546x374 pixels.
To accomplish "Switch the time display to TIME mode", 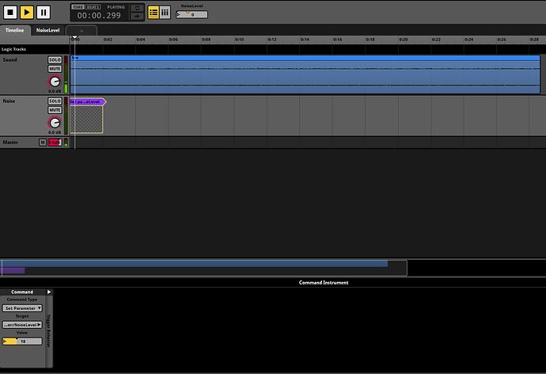I will [x=78, y=7].
